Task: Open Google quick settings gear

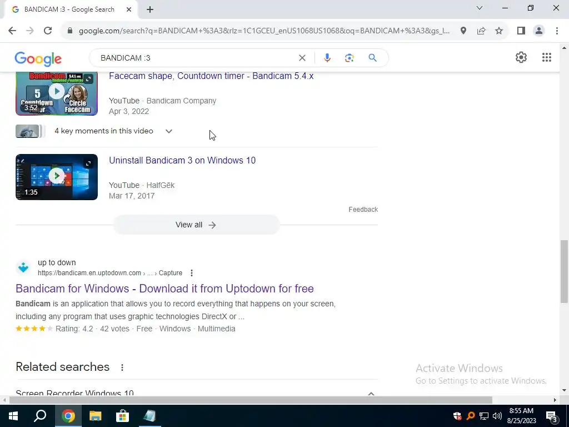Action: [x=521, y=57]
